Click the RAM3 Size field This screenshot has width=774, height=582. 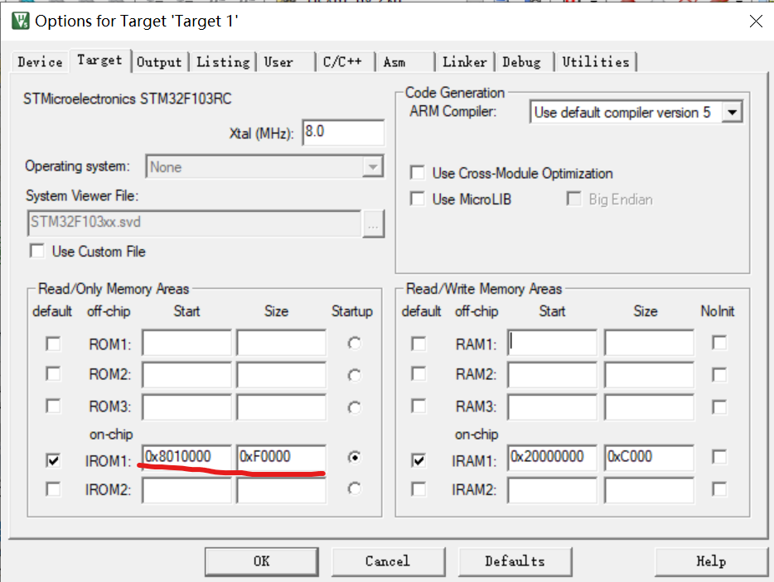649,407
